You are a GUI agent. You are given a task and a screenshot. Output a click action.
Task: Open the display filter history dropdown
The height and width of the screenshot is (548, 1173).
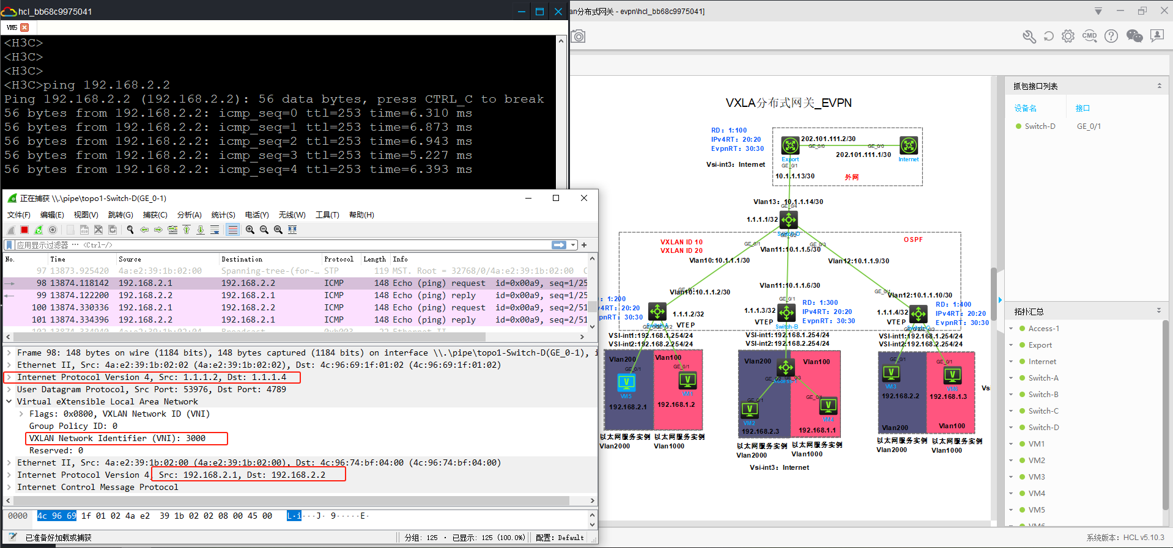click(x=573, y=245)
